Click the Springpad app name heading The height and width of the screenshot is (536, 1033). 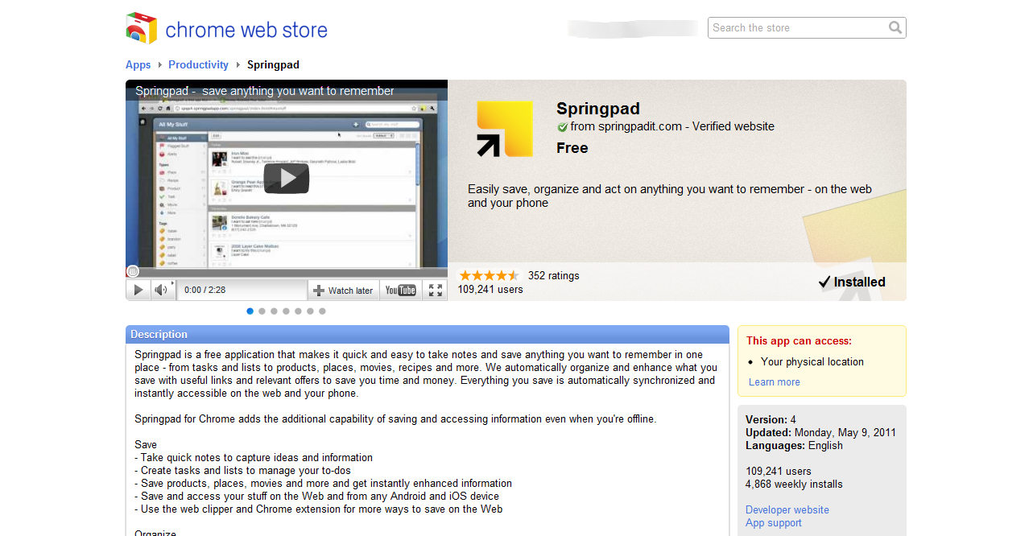(x=598, y=109)
